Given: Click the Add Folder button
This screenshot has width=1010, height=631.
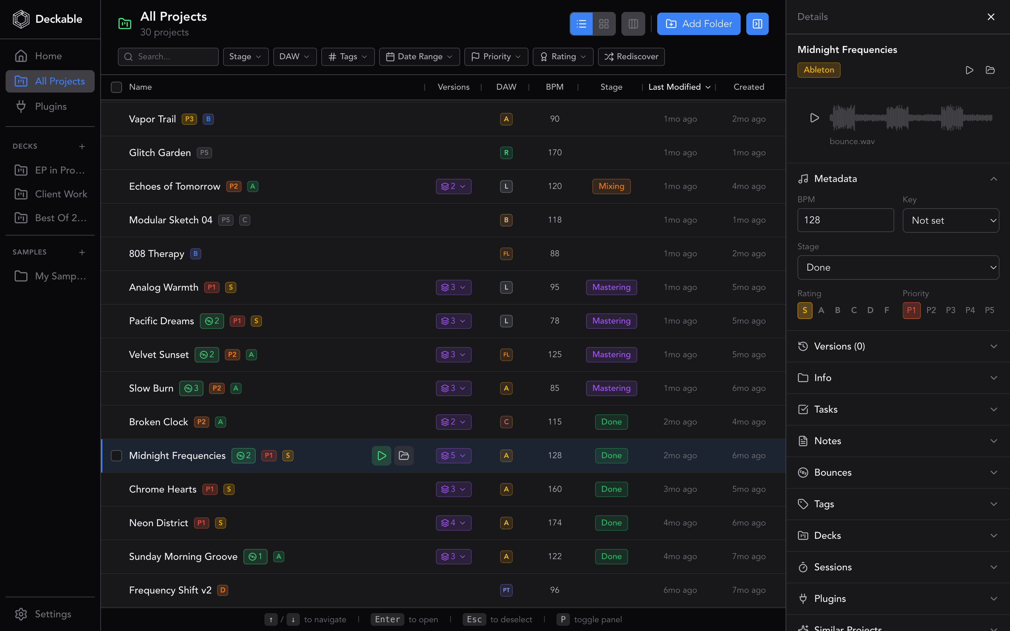Looking at the screenshot, I should (699, 24).
